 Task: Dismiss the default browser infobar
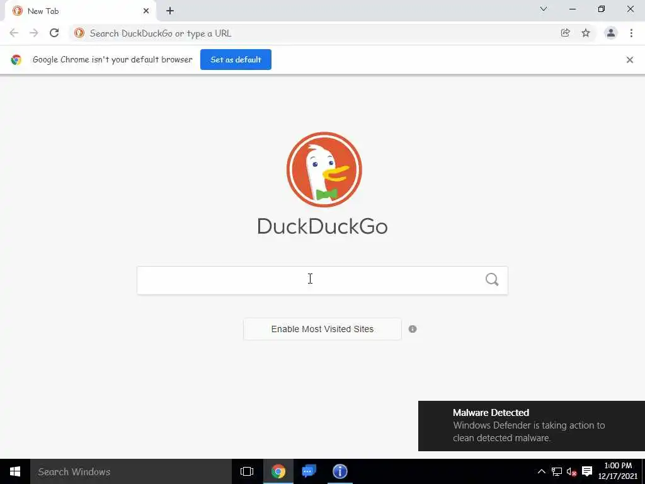tap(630, 60)
